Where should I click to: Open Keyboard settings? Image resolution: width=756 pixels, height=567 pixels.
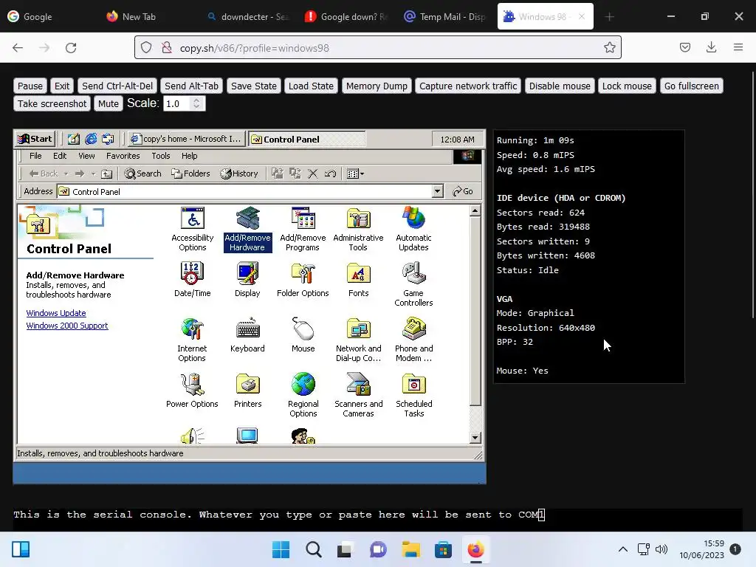pos(247,335)
